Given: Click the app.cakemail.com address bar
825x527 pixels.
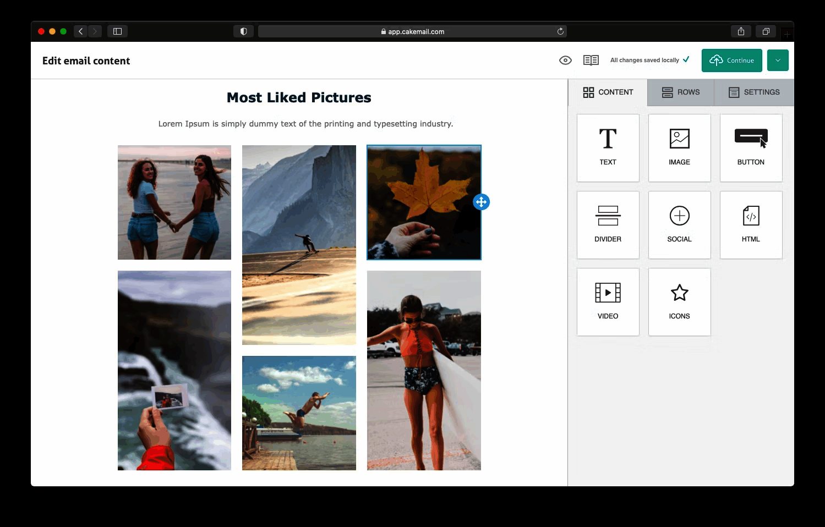Looking at the screenshot, I should 413,31.
